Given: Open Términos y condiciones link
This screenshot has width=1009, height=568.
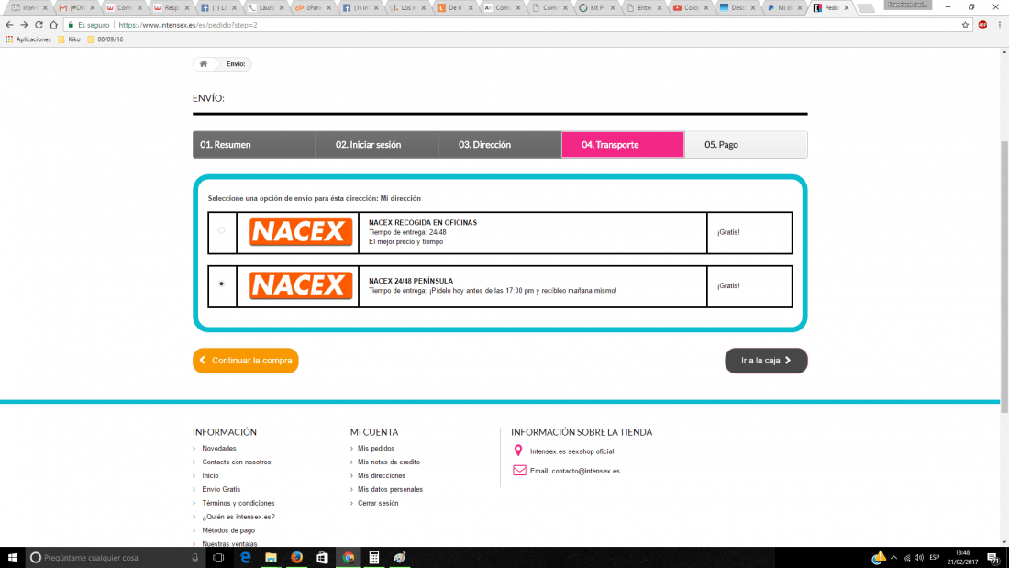Looking at the screenshot, I should (238, 503).
